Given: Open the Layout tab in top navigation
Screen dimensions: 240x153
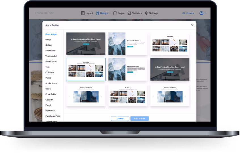Looking at the screenshot, I should click(x=87, y=13).
